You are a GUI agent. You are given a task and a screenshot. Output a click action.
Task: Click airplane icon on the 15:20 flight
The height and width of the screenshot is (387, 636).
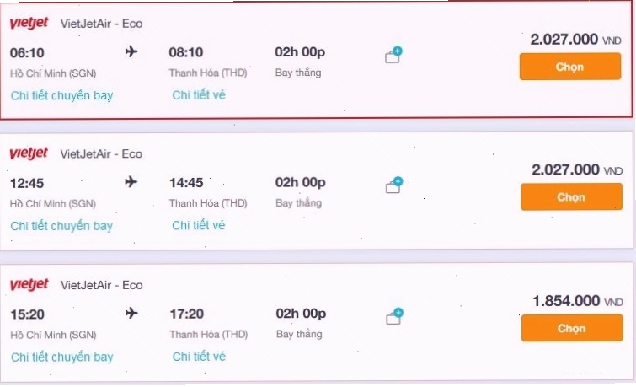(x=131, y=313)
